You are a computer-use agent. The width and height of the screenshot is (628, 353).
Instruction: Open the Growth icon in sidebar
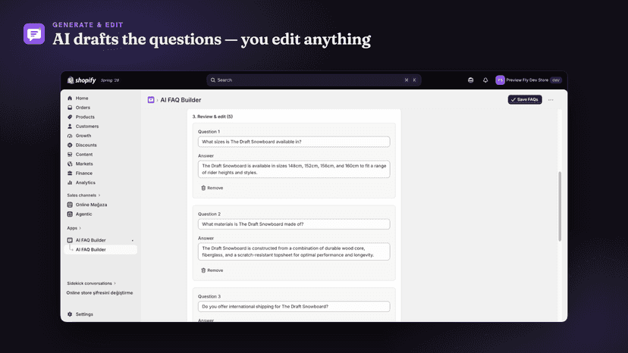click(x=70, y=136)
